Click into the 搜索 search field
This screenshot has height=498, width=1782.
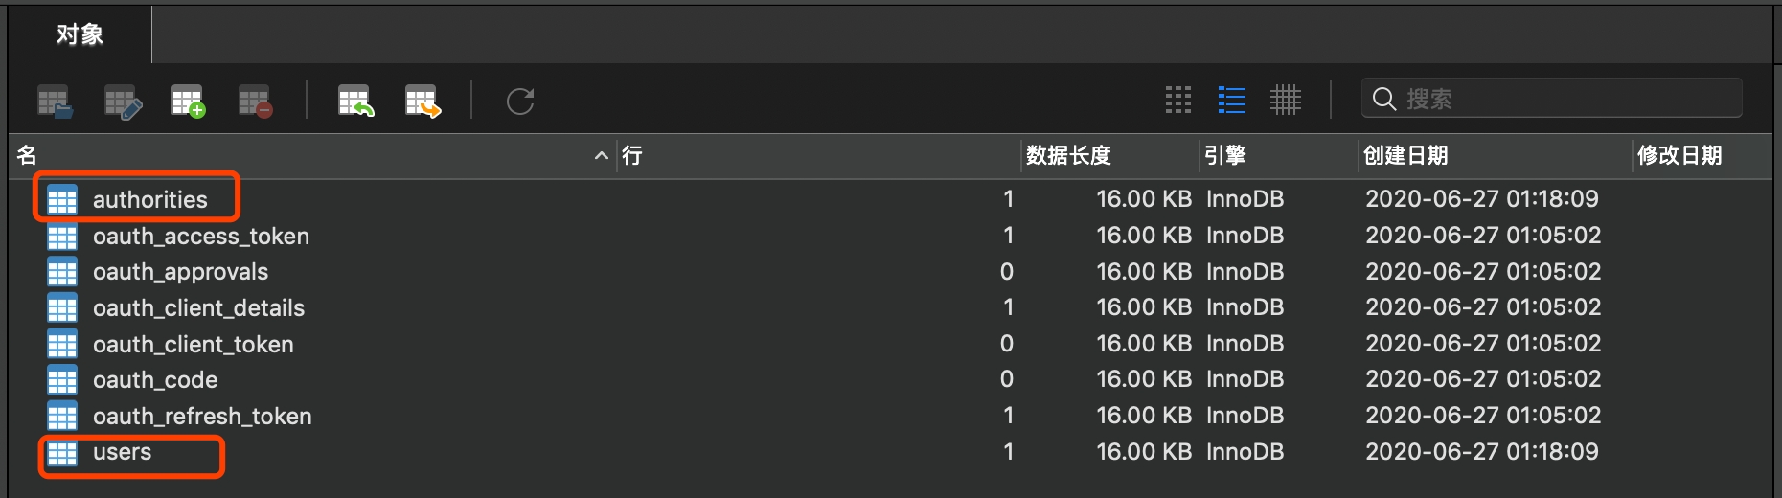tap(1562, 99)
